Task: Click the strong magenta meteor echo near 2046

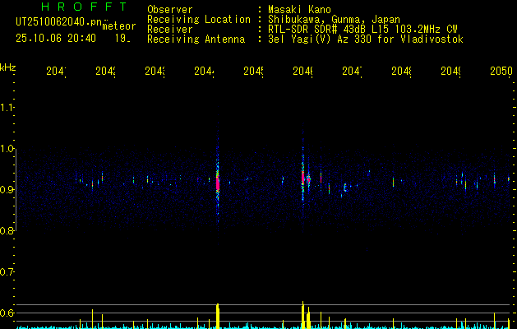Action: pyautogui.click(x=302, y=178)
